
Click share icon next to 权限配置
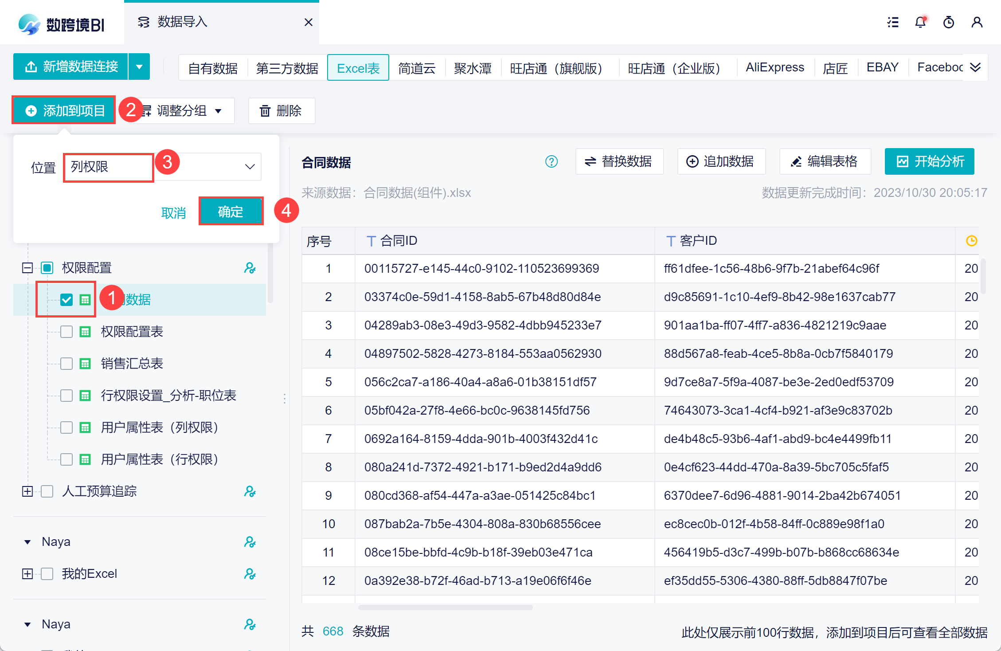point(250,268)
